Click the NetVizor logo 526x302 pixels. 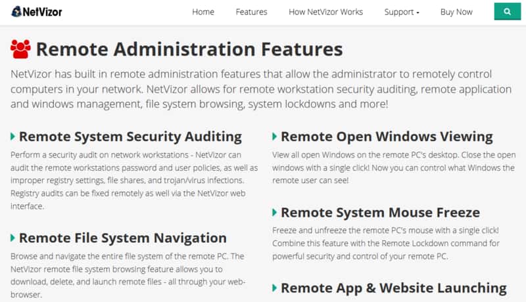pyautogui.click(x=37, y=12)
